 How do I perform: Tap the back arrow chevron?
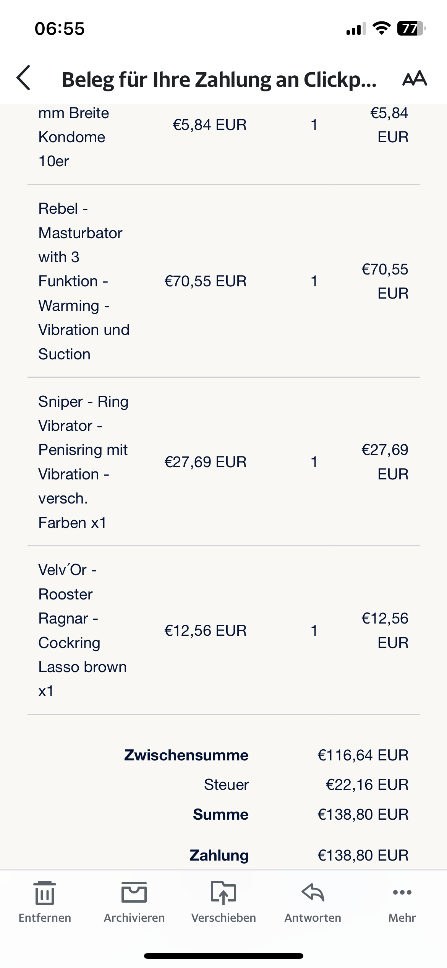[24, 78]
